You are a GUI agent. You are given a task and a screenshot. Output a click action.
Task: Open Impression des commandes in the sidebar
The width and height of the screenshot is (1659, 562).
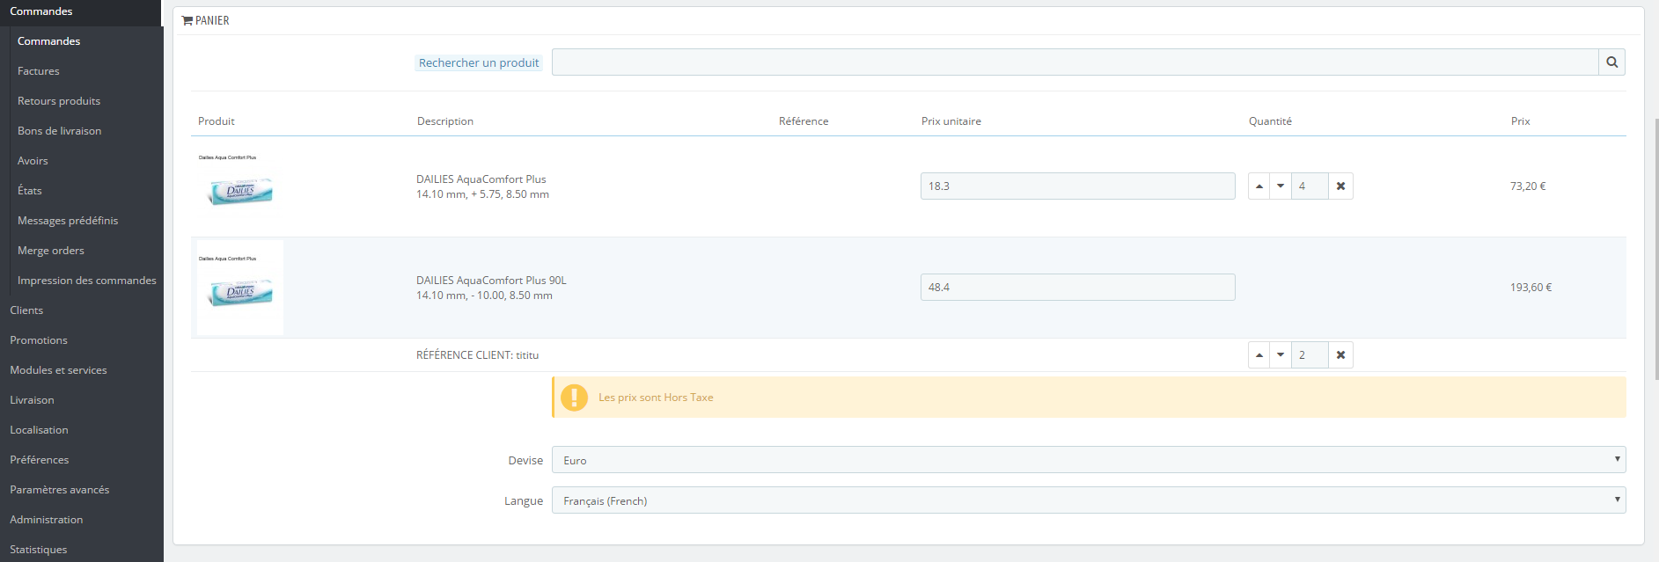coord(86,281)
